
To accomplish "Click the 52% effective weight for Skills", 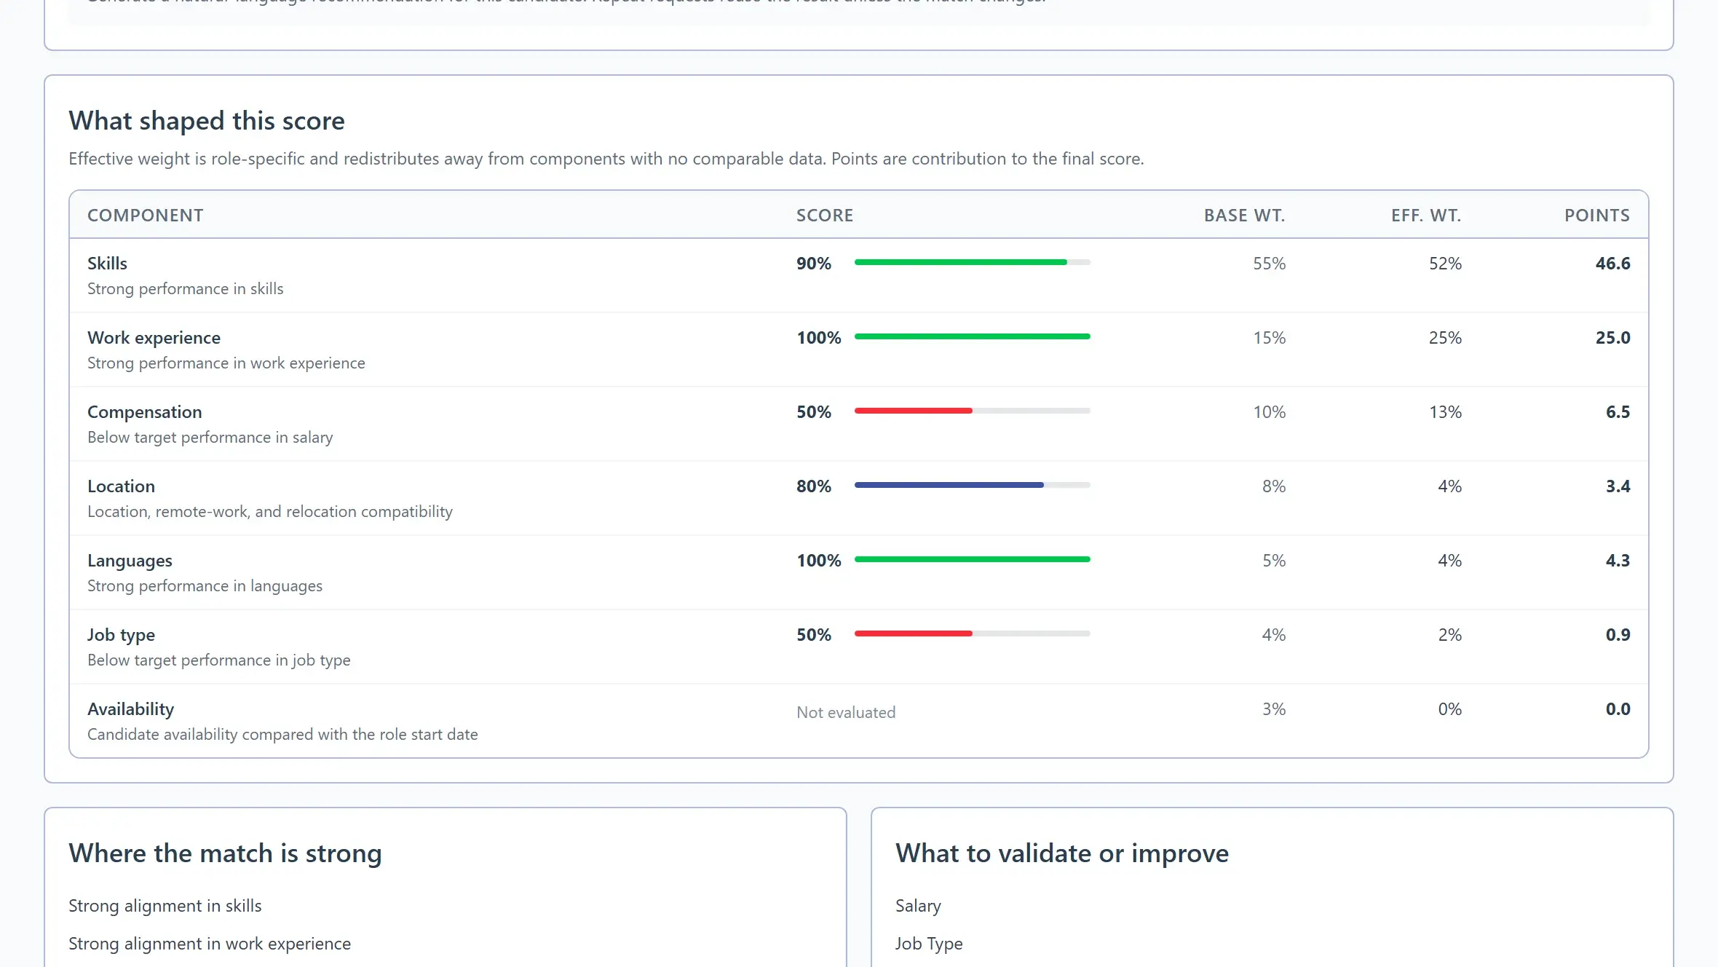I will [x=1445, y=264].
